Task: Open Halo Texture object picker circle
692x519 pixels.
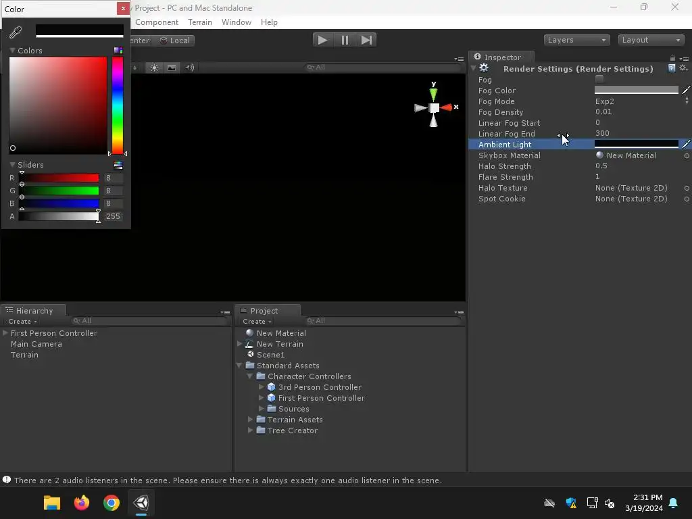Action: (x=687, y=188)
